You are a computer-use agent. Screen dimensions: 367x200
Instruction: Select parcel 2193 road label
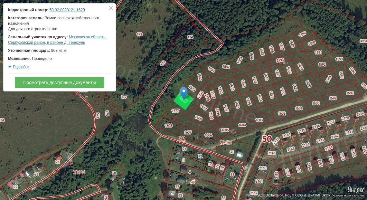point(280,60)
